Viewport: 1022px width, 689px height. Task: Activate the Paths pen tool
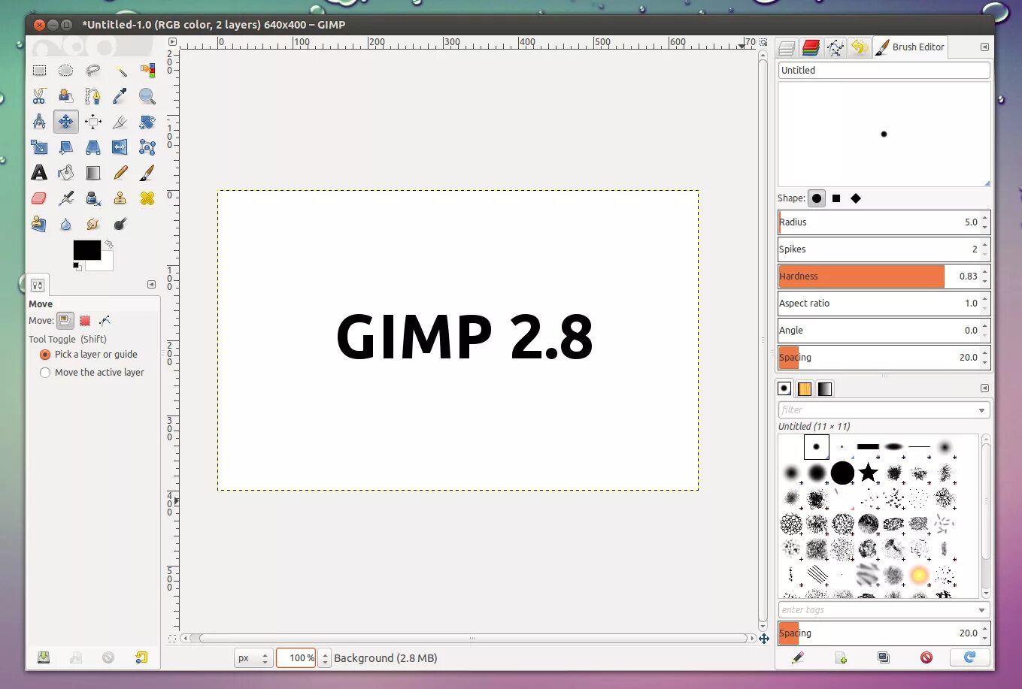(x=93, y=96)
